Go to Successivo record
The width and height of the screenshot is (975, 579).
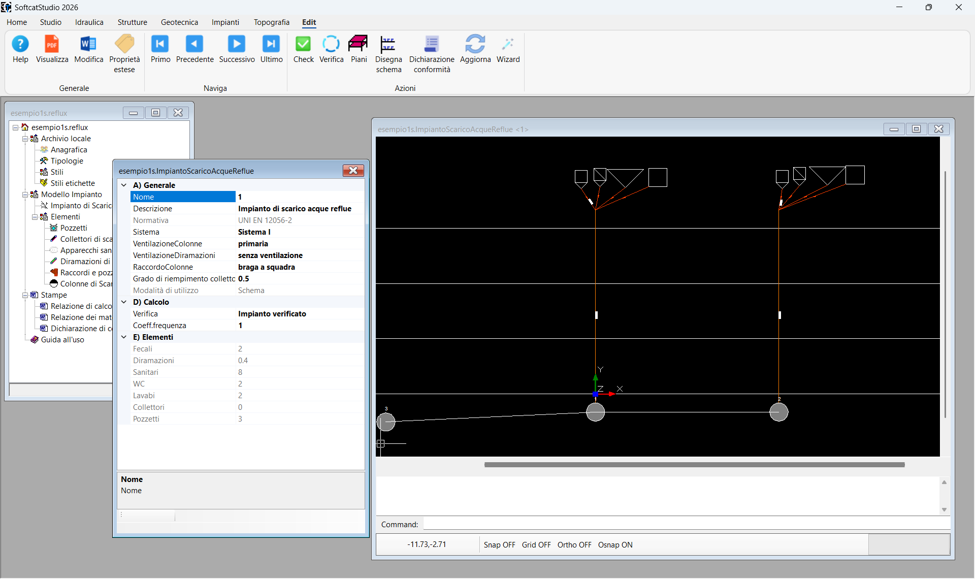click(237, 49)
